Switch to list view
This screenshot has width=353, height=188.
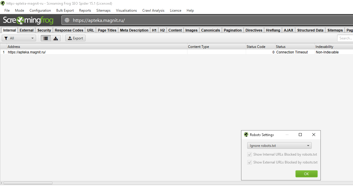point(46,38)
